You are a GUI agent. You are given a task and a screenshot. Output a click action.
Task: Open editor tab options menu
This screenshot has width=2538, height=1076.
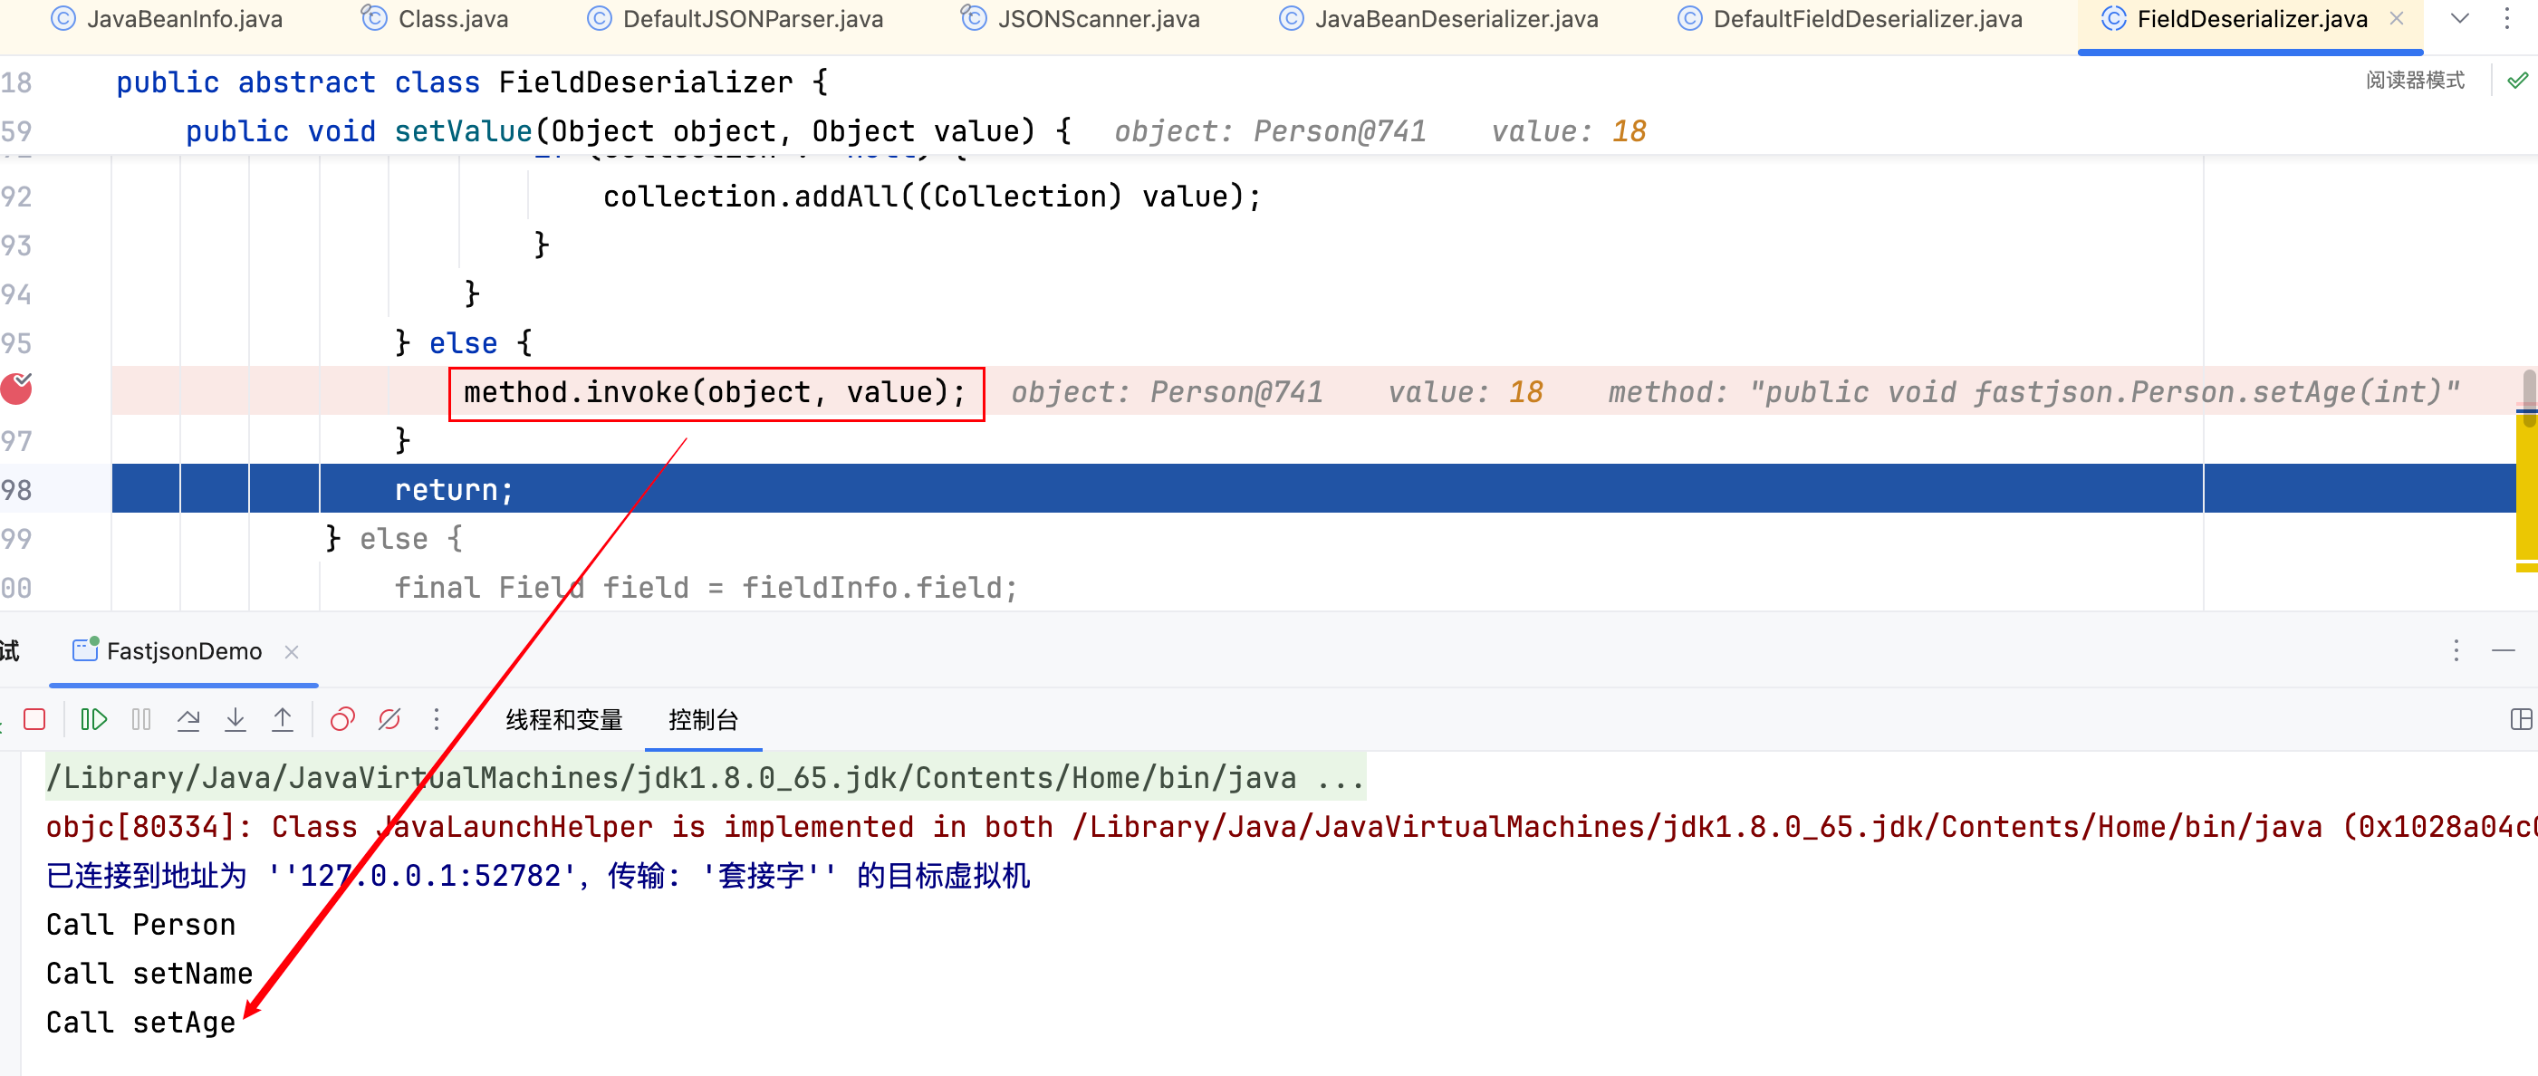pyautogui.click(x=2506, y=19)
